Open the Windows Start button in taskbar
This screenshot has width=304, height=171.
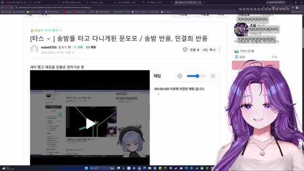(86, 168)
